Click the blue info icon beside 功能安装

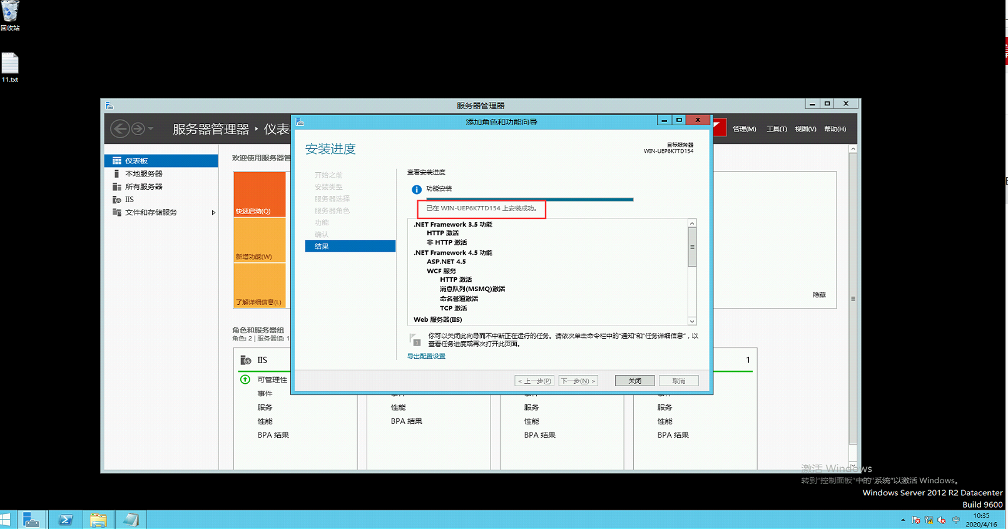[416, 189]
